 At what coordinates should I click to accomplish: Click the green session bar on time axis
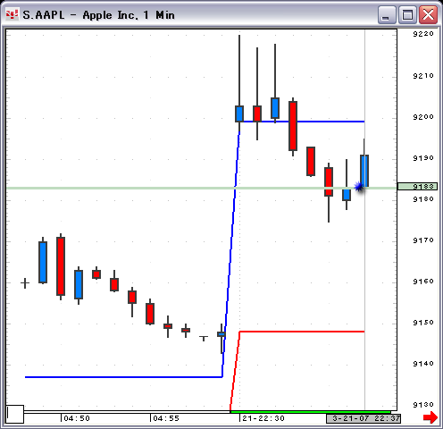(311, 412)
